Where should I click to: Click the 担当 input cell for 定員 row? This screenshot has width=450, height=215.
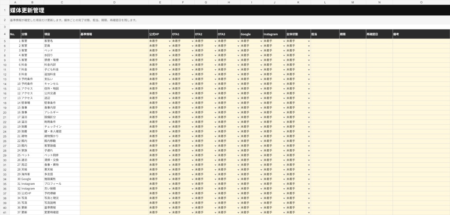tap(325, 46)
